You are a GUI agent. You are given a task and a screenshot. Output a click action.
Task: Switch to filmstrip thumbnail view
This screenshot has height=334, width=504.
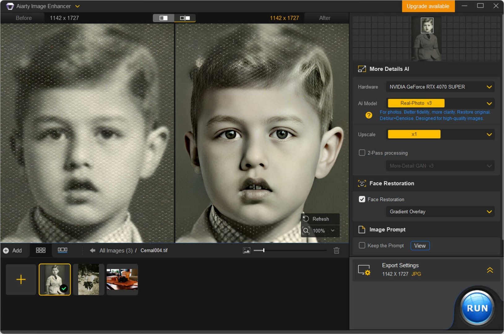(62, 250)
